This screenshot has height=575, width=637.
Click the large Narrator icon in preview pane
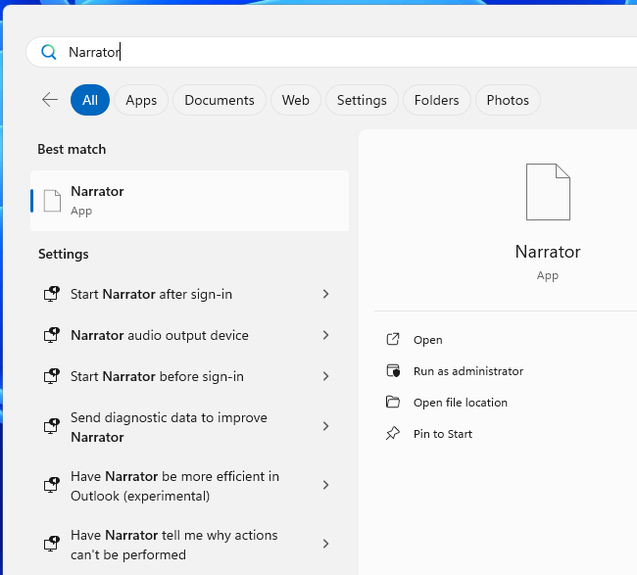(x=548, y=192)
